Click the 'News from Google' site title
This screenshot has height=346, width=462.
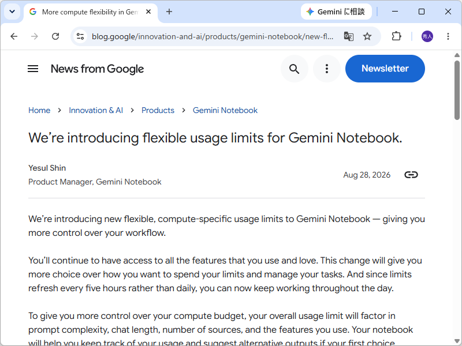97,69
